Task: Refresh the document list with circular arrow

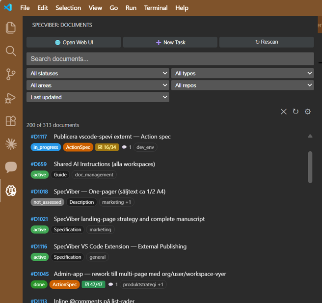Action: [x=295, y=111]
